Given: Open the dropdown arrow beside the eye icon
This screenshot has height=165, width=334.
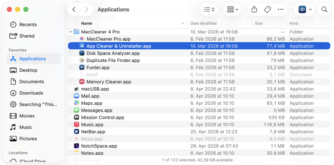Looking at the screenshot, I should 310,9.
